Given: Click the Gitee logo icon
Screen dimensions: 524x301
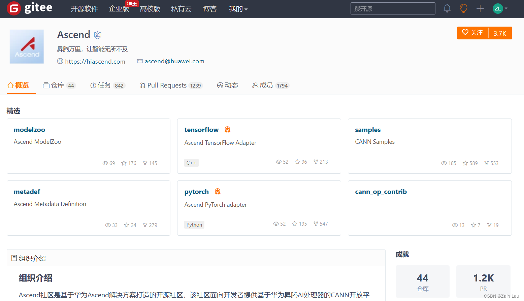Looking at the screenshot, I should click(x=14, y=8).
